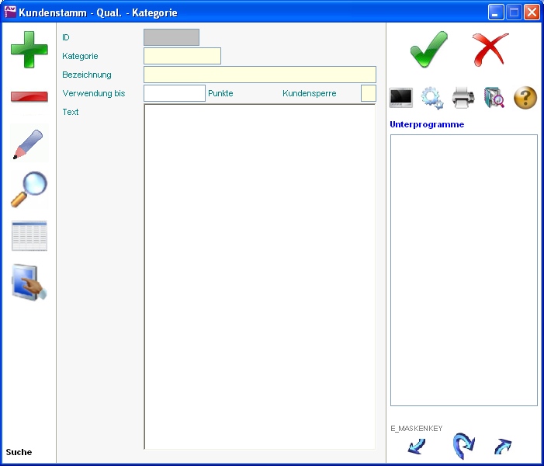Click the red minus delete record icon
Viewport: 544px width, 466px height.
(x=29, y=97)
